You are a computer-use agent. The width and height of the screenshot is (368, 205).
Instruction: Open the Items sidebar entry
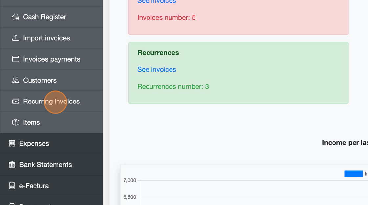(32, 122)
